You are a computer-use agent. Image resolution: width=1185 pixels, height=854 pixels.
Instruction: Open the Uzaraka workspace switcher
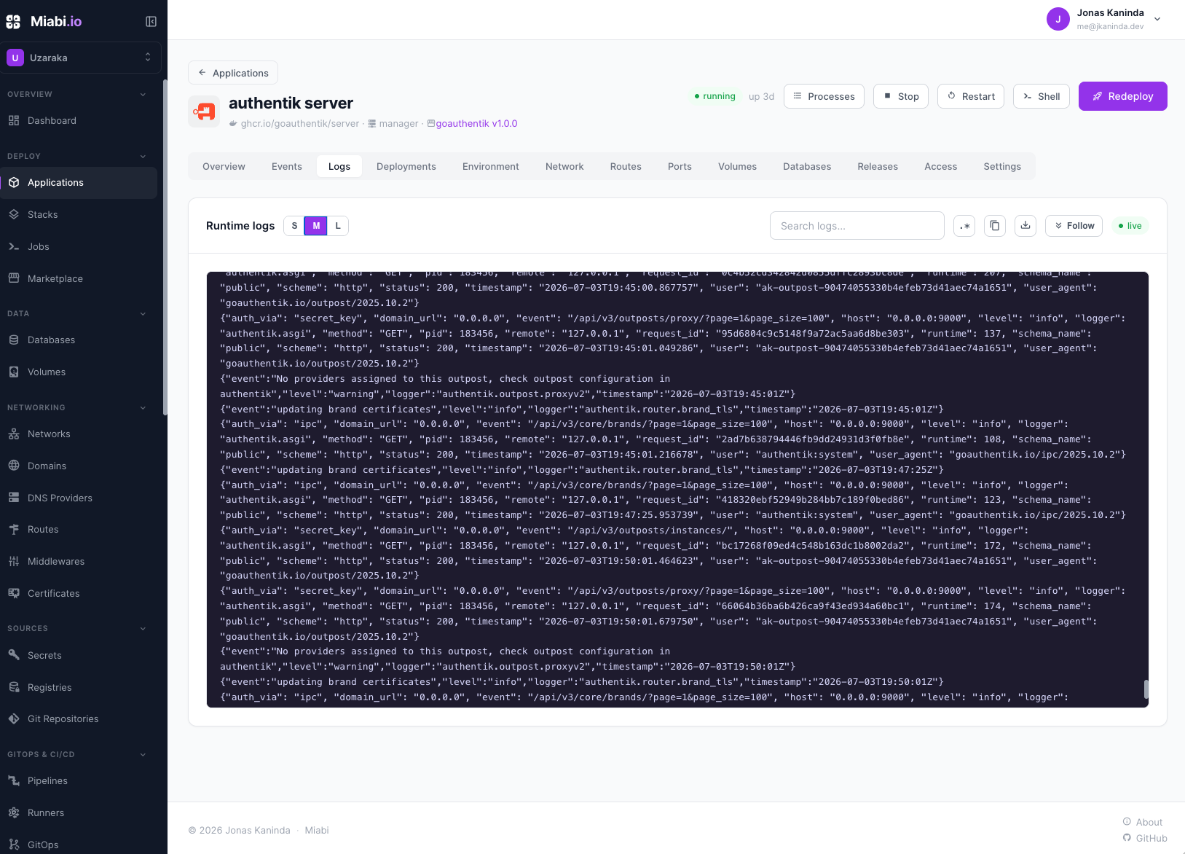[81, 58]
